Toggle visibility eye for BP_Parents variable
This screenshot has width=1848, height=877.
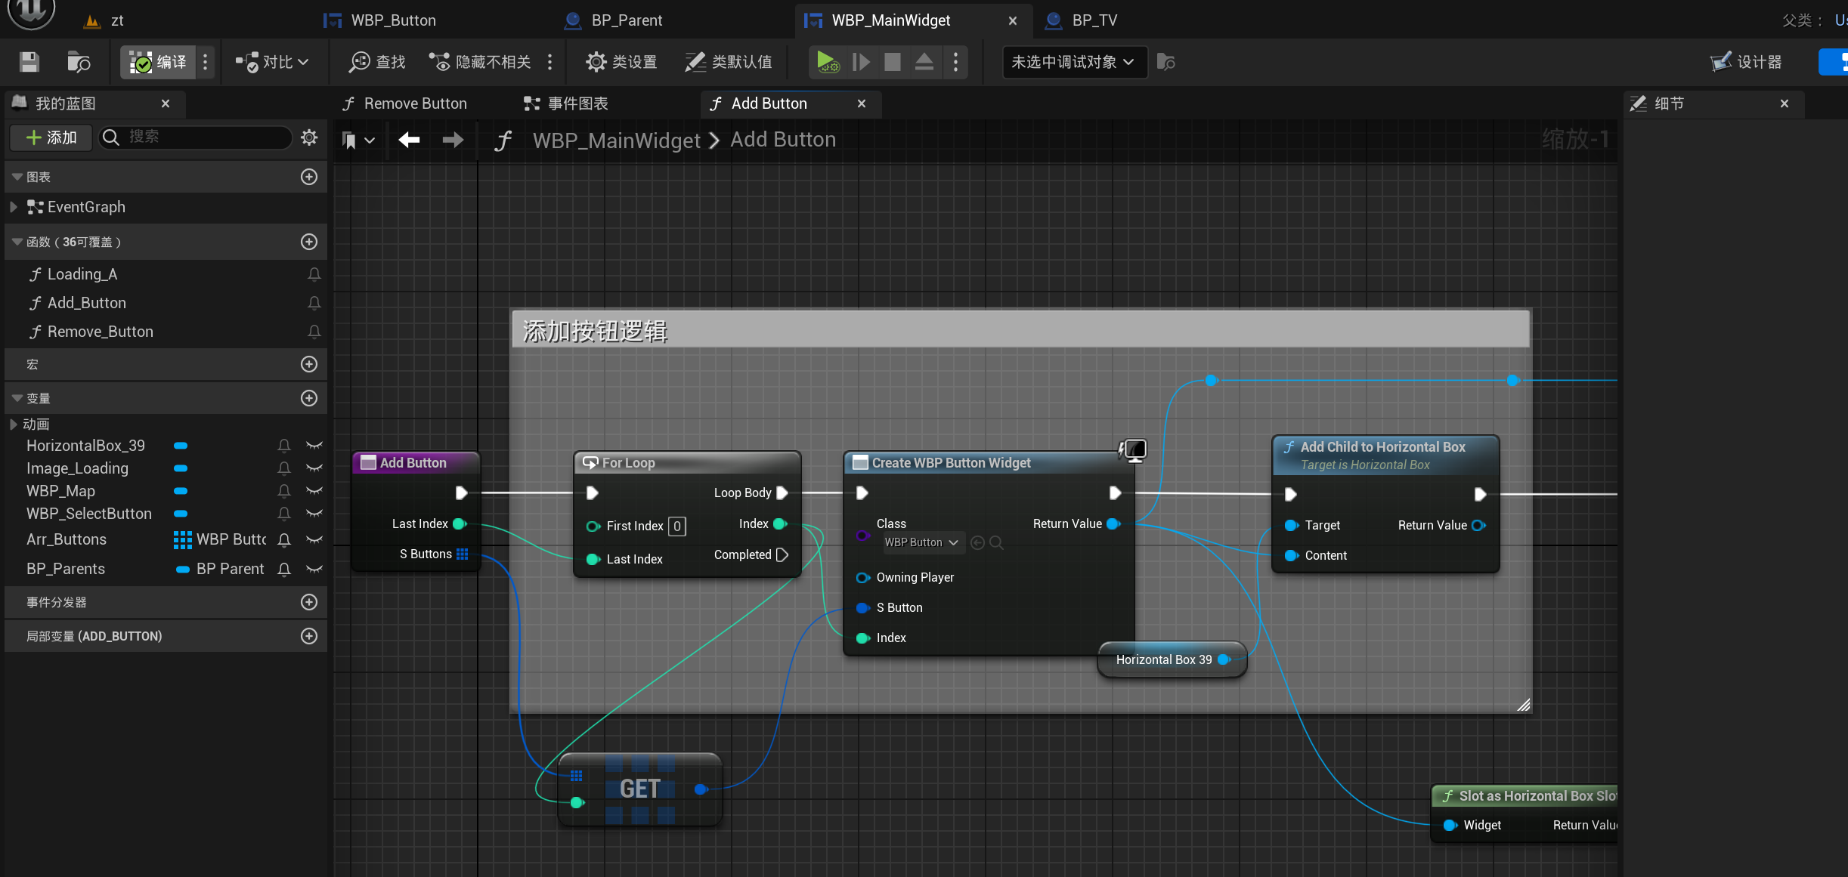[x=314, y=569]
